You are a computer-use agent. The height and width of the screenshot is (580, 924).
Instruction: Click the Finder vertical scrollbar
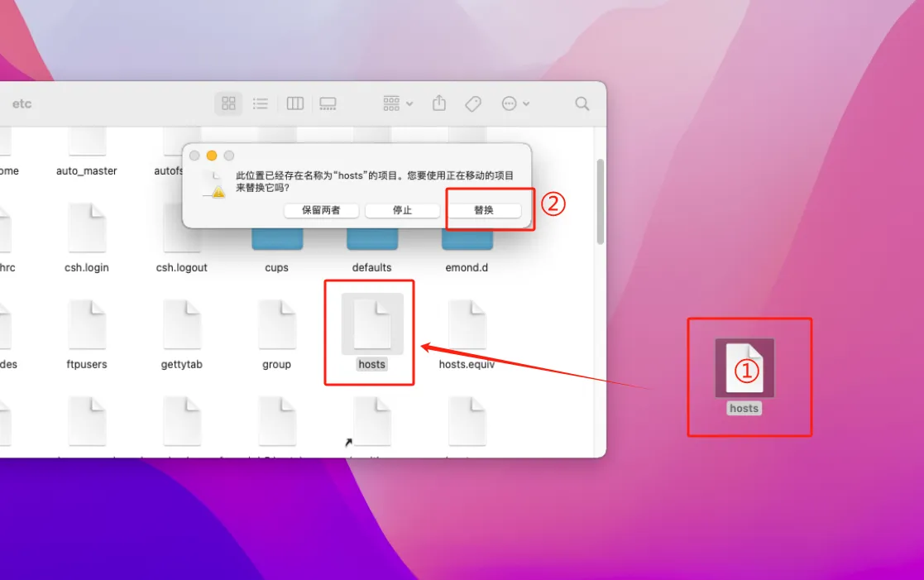(x=601, y=201)
